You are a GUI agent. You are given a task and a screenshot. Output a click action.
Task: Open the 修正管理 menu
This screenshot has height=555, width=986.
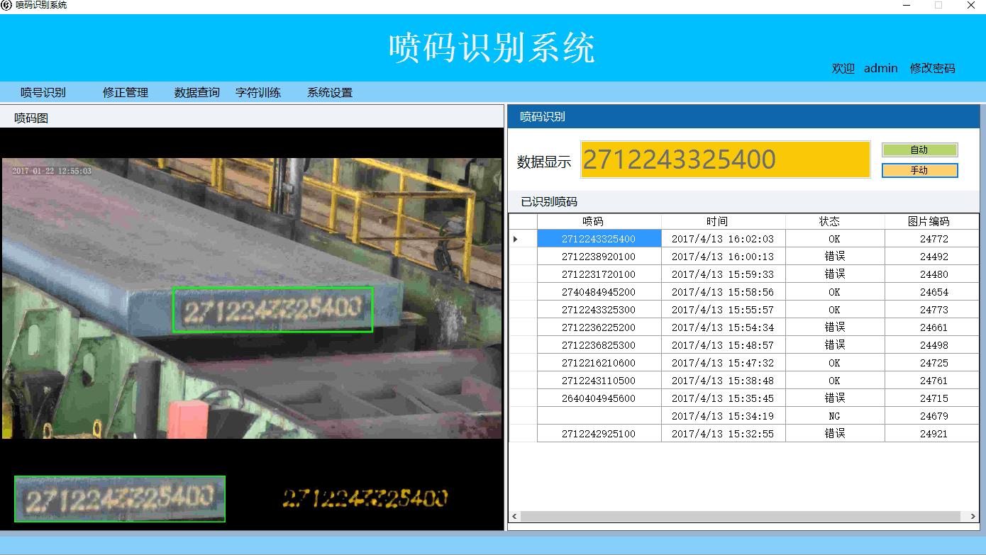click(126, 92)
